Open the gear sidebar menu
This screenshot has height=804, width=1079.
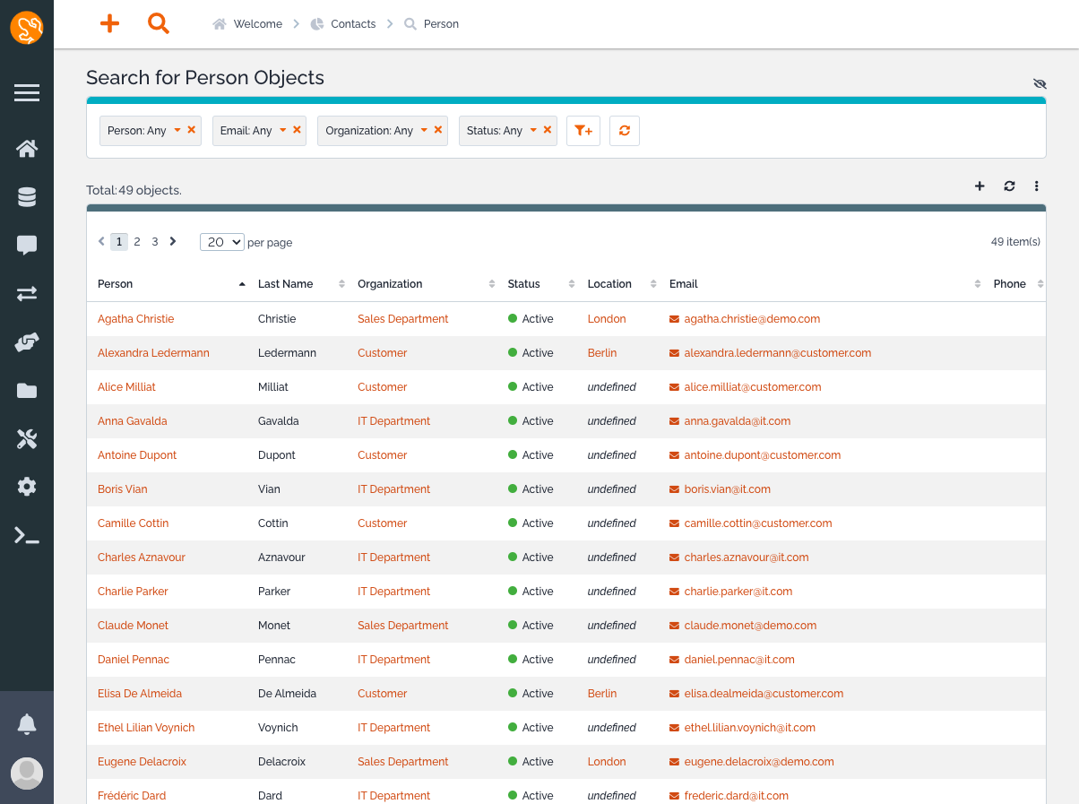[x=27, y=488]
